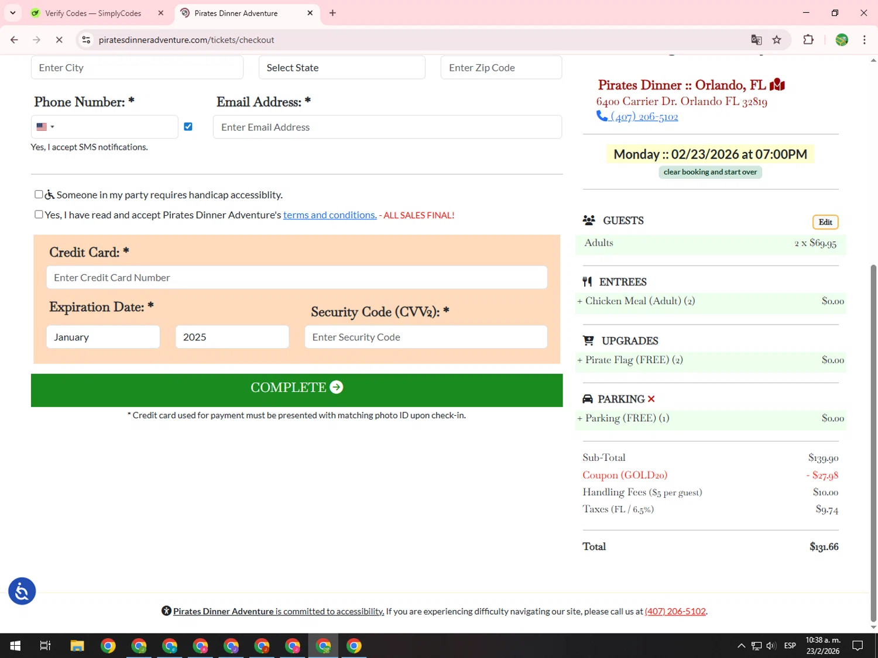Open network settings tray icon
This screenshot has width=878, height=658.
[756, 646]
